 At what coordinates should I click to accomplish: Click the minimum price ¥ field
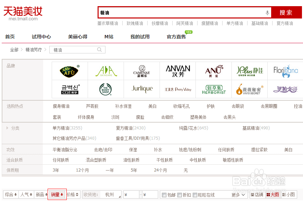[131, 194]
